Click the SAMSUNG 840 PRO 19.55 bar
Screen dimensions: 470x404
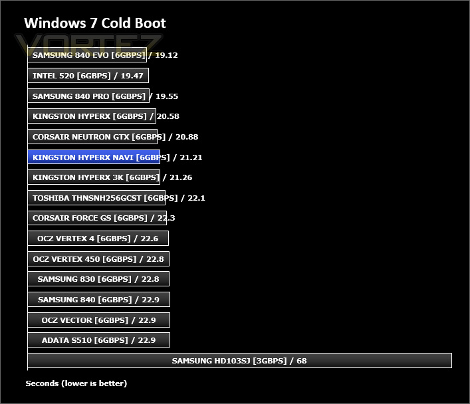coord(88,96)
